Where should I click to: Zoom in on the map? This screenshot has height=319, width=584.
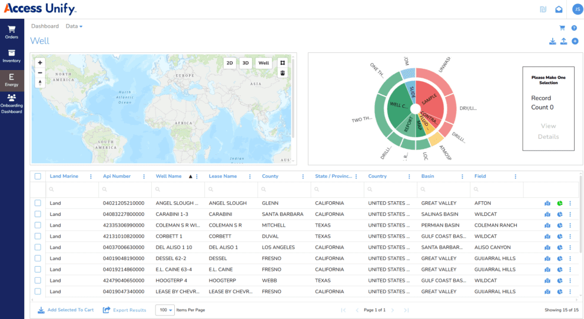pos(39,62)
